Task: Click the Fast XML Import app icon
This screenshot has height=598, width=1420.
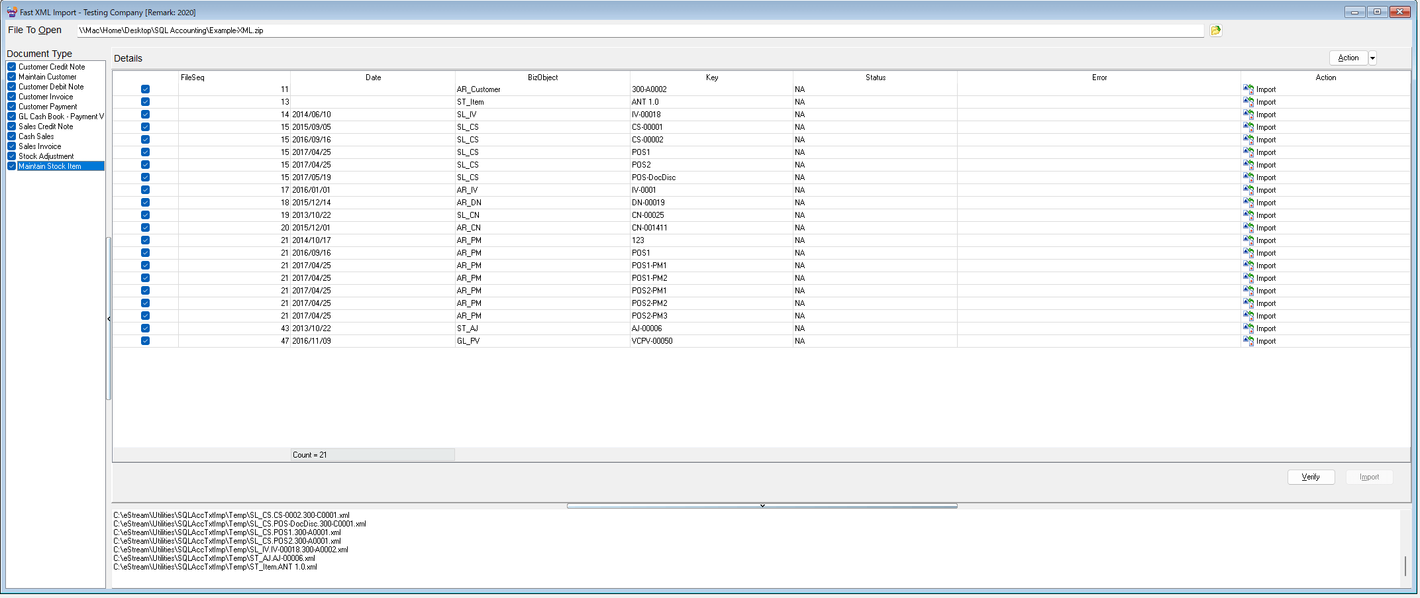Action: point(12,12)
